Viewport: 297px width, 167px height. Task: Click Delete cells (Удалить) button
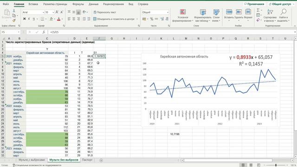239,15
